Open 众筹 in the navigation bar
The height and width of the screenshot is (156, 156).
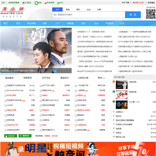[44, 23]
